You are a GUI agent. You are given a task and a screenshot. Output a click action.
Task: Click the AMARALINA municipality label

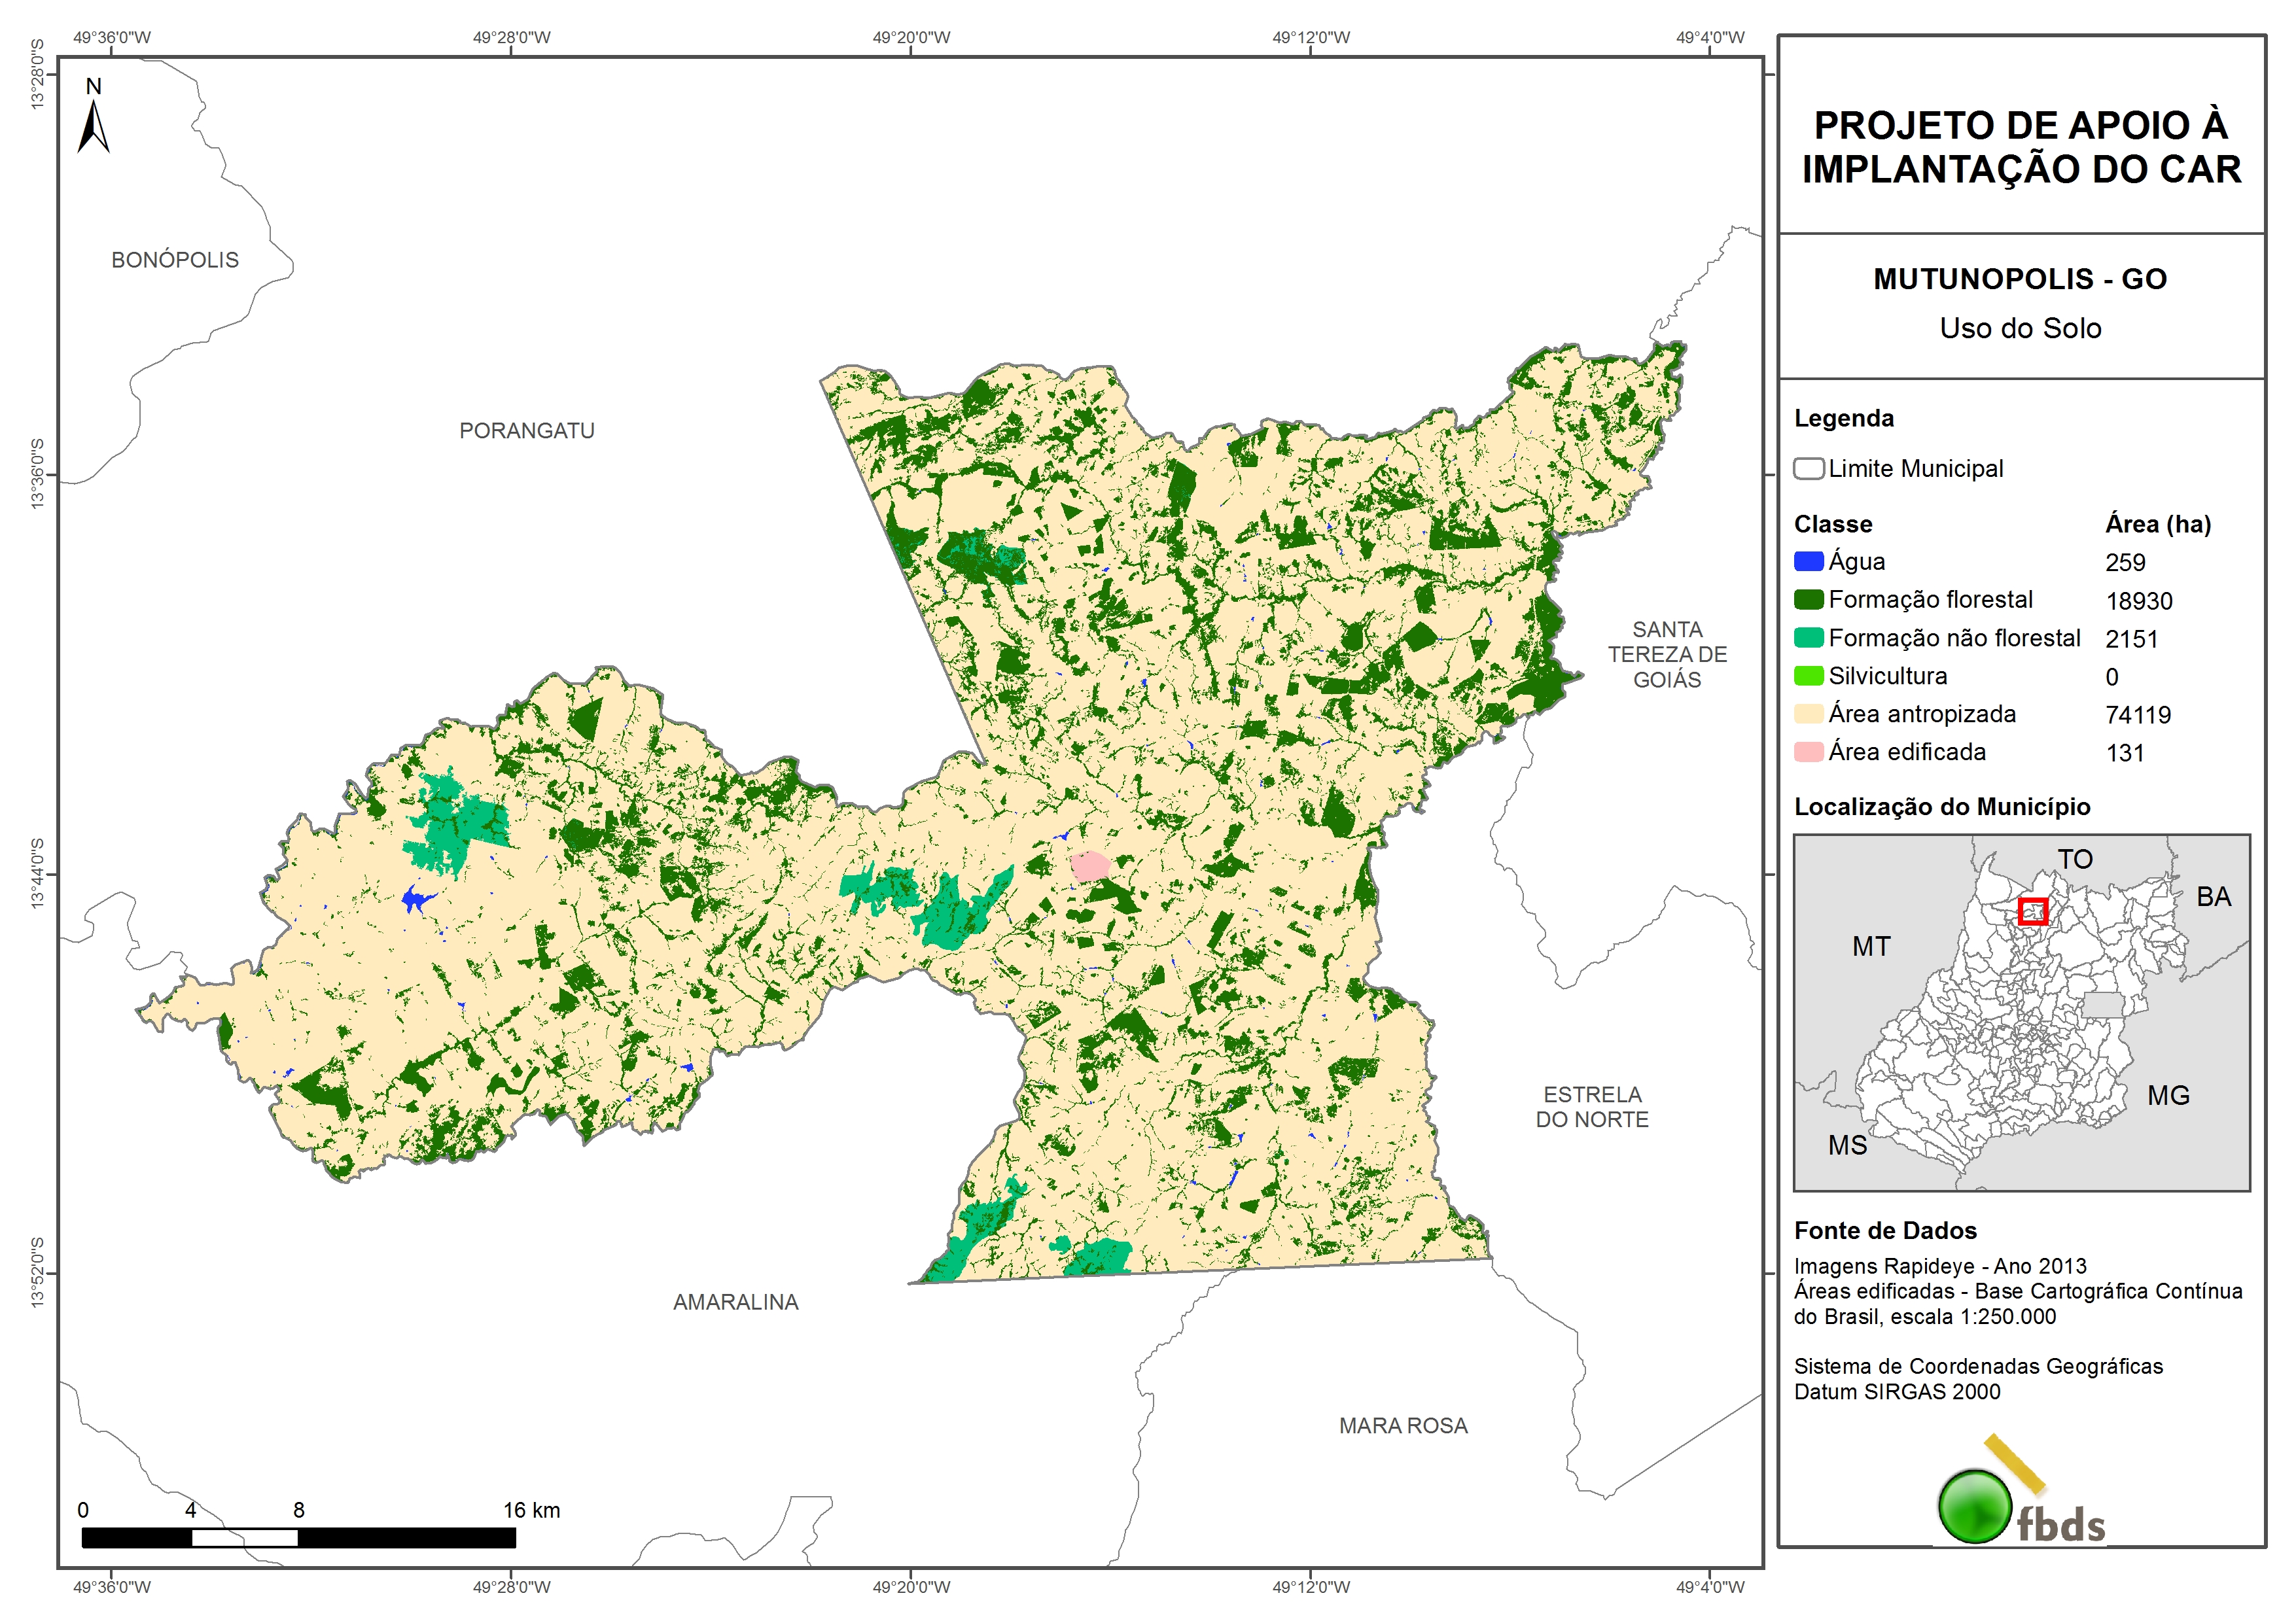[736, 1302]
